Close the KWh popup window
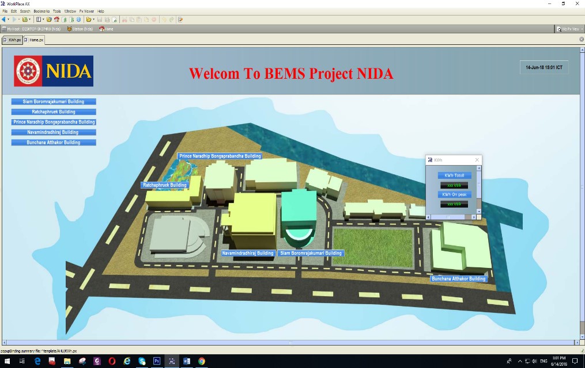 pos(477,160)
